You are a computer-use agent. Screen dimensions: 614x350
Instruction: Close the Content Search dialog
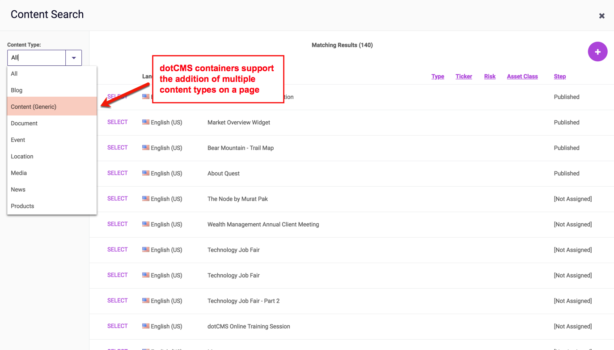602,16
